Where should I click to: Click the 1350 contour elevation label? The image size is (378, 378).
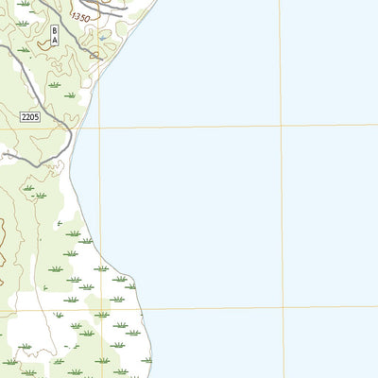click(x=80, y=17)
